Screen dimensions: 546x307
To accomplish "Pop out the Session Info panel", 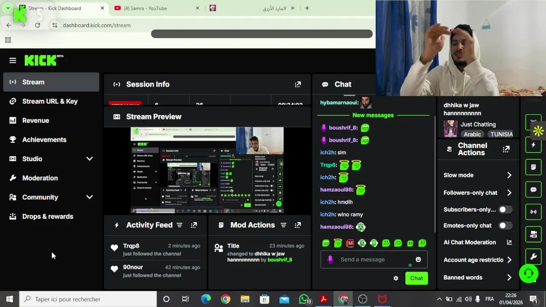I will click(298, 84).
